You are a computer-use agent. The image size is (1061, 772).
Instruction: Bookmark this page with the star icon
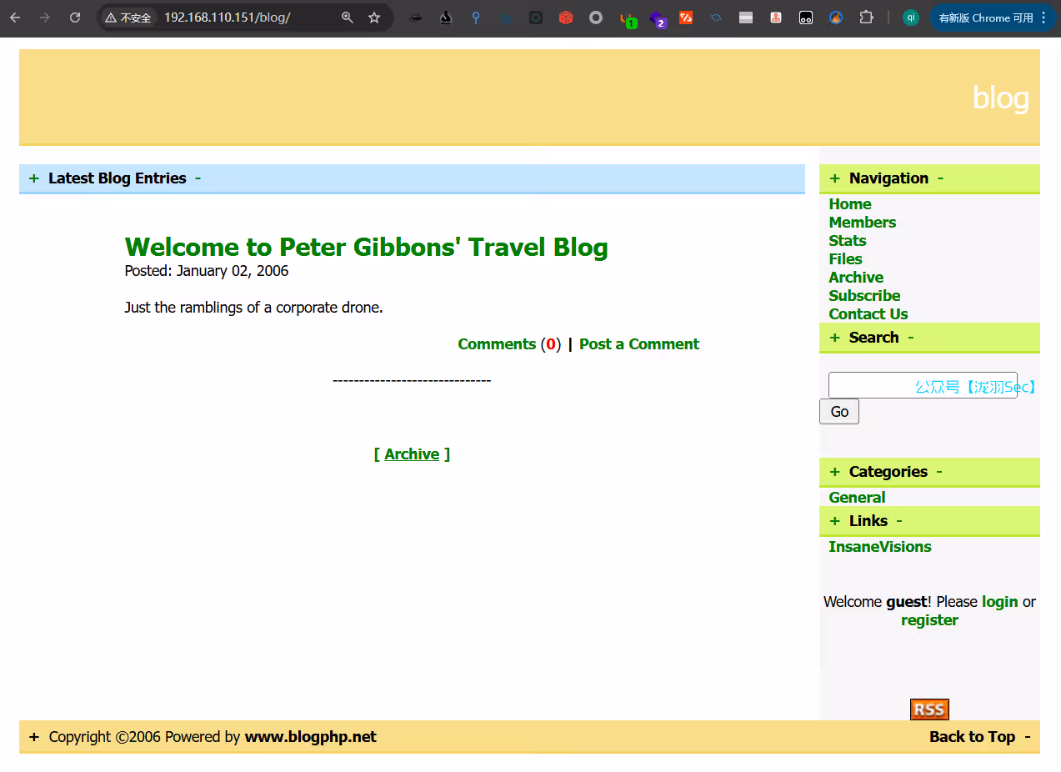(374, 18)
